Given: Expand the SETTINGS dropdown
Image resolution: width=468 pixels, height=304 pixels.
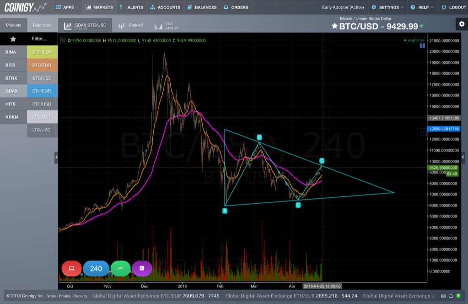Looking at the screenshot, I should [387, 7].
